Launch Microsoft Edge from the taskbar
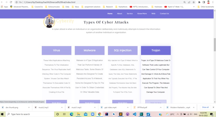 tap(72, 114)
